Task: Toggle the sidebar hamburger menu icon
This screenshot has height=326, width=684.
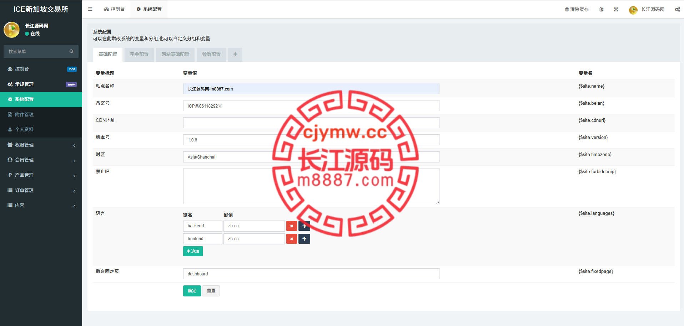Action: tap(90, 9)
